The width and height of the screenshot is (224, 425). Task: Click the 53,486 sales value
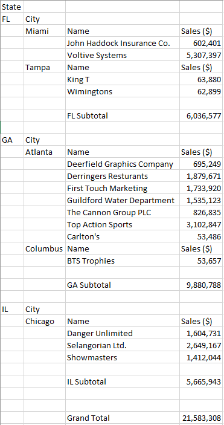pyautogui.click(x=202, y=236)
